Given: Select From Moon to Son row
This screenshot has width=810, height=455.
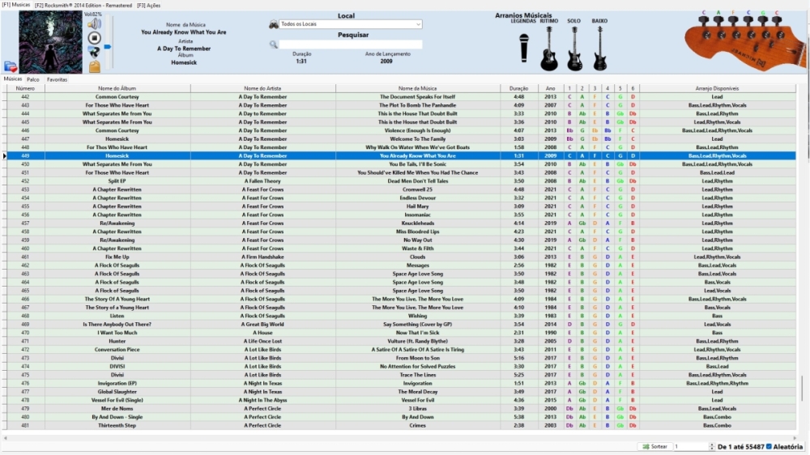Looking at the screenshot, I should (401, 358).
